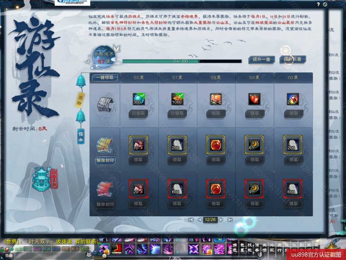Jump to the first reward page
Viewport: 346px width, 260px height.
pyautogui.click(x=191, y=220)
